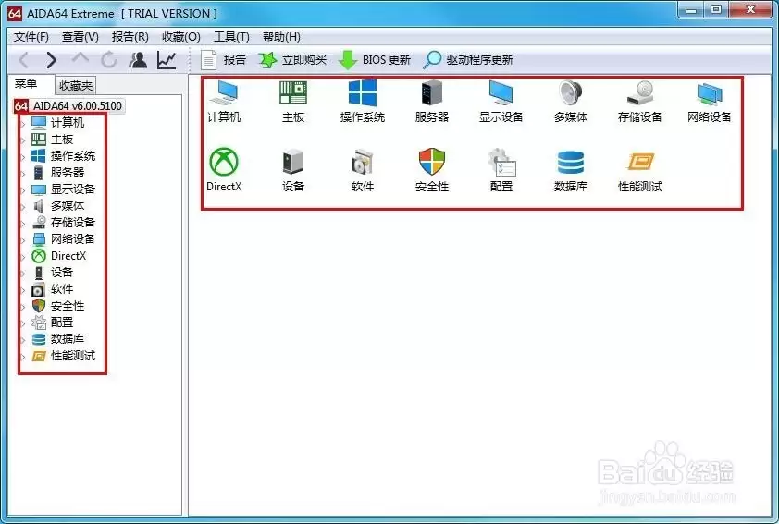This screenshot has width=779, height=524.
Task: Switch to the 收藏夹 tab
Action: click(76, 86)
